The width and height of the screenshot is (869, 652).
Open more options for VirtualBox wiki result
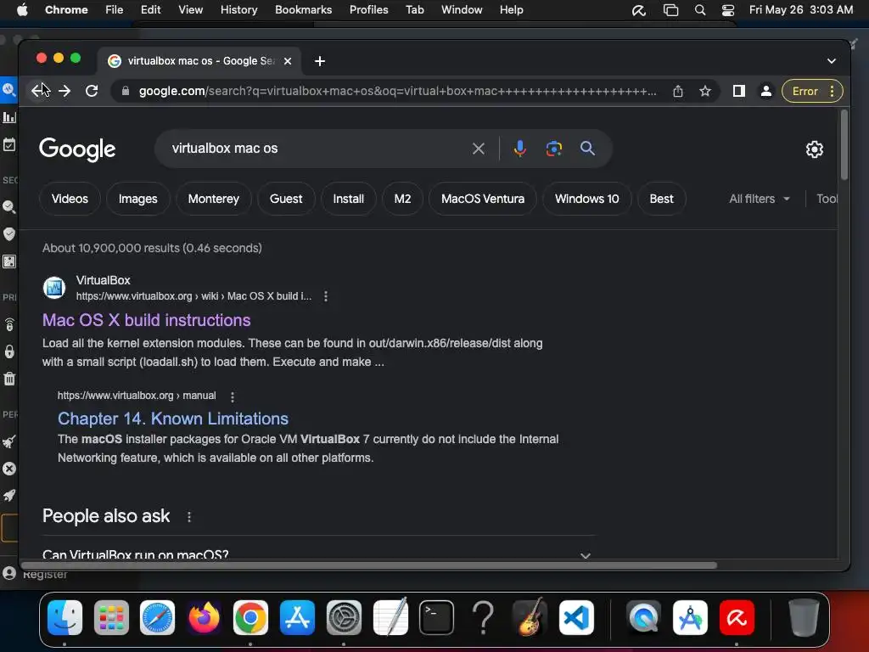[x=326, y=296]
